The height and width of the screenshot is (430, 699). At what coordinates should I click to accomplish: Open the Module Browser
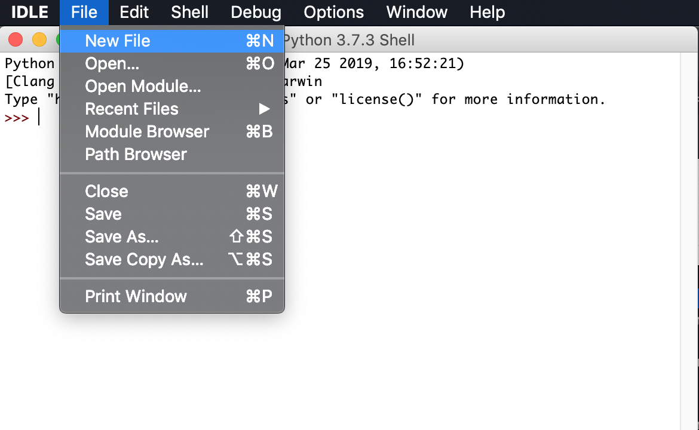(172, 132)
